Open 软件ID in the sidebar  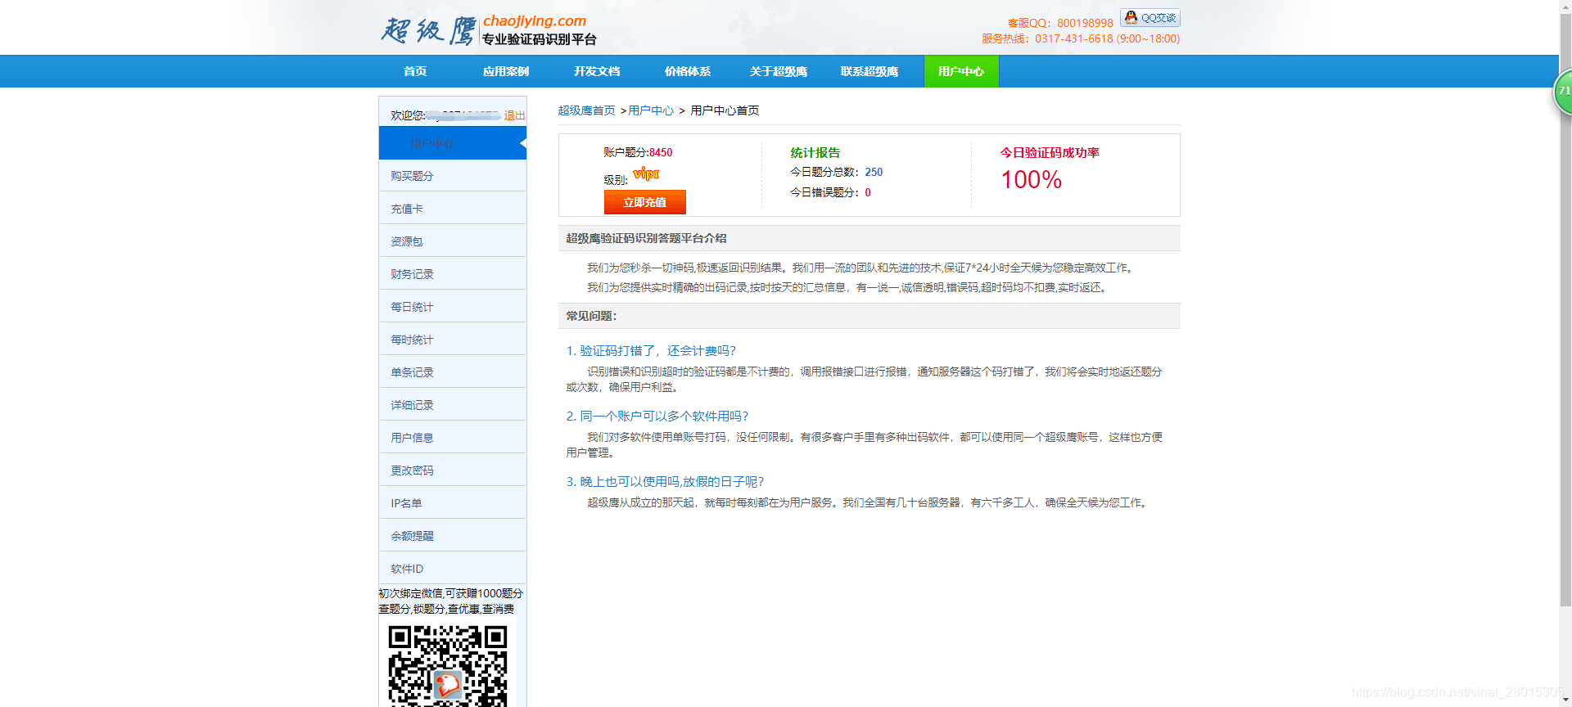[453, 569]
